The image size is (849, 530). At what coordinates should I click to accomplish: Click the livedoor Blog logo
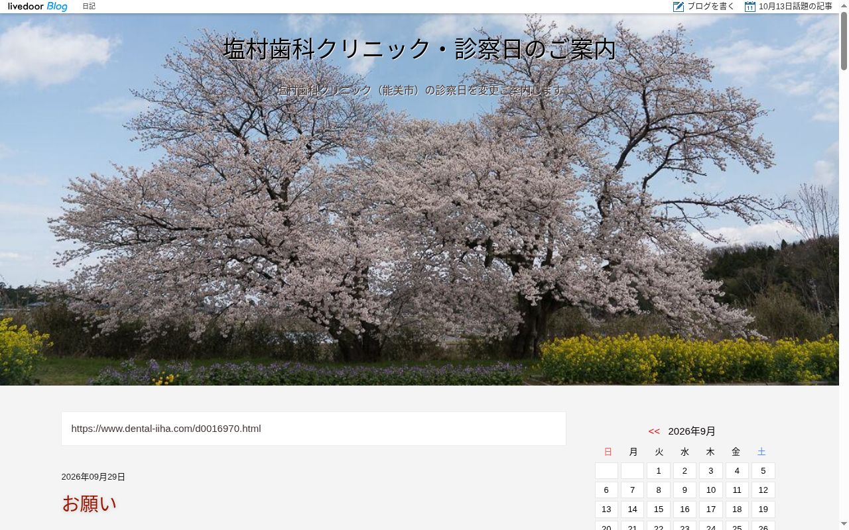point(38,7)
